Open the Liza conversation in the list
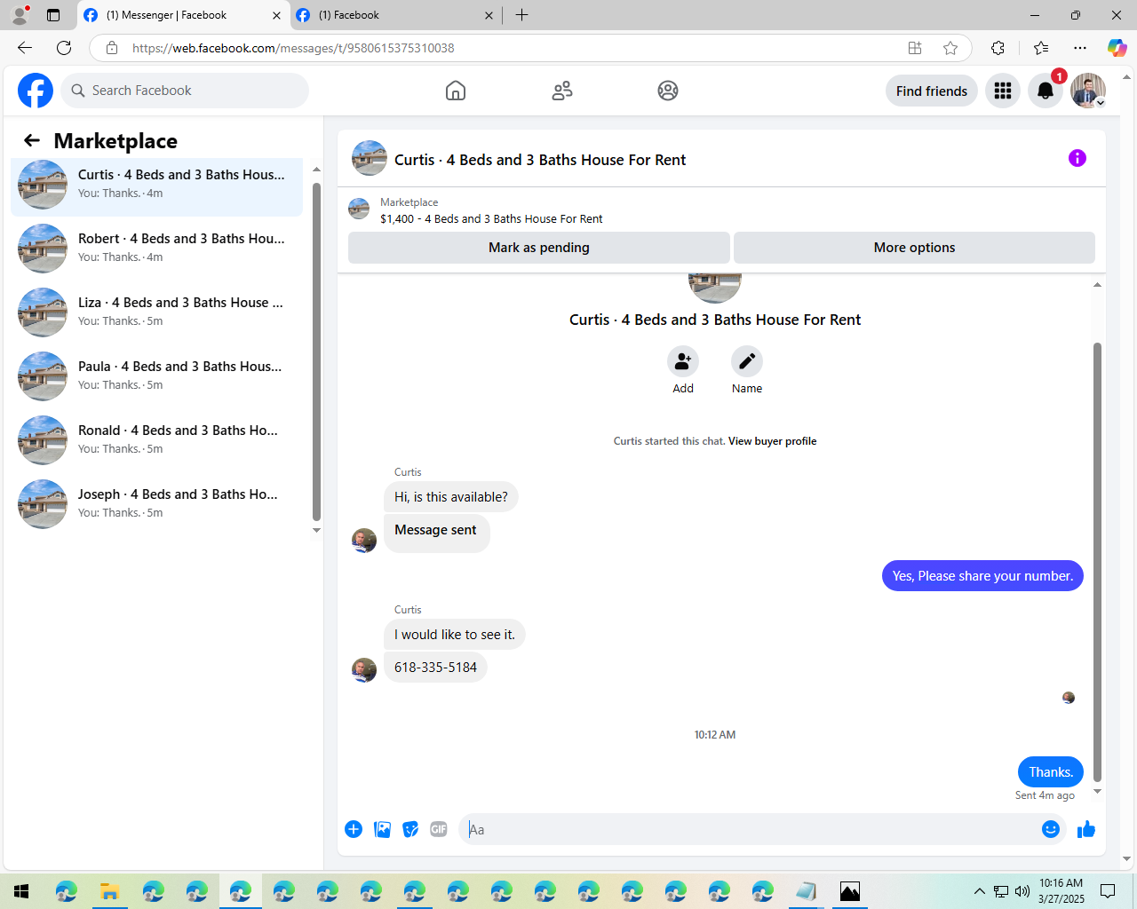 pyautogui.click(x=156, y=312)
